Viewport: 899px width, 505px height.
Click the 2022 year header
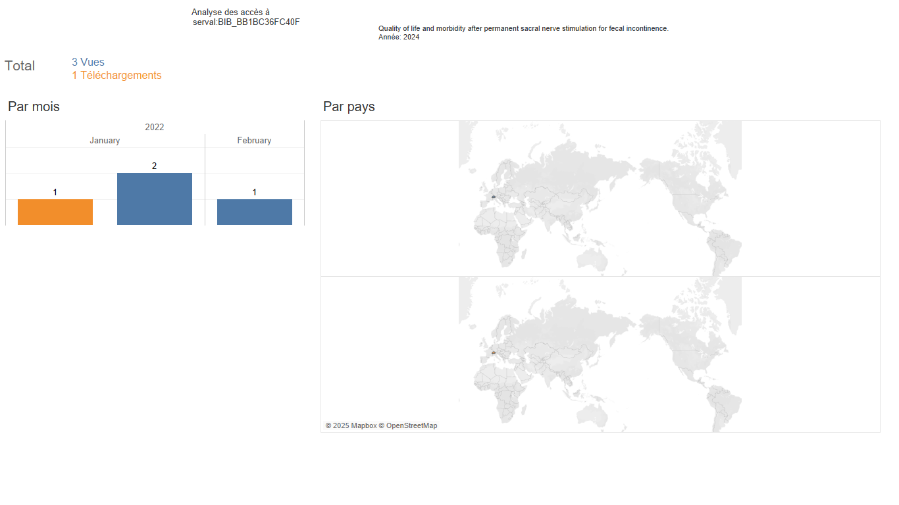(155, 128)
